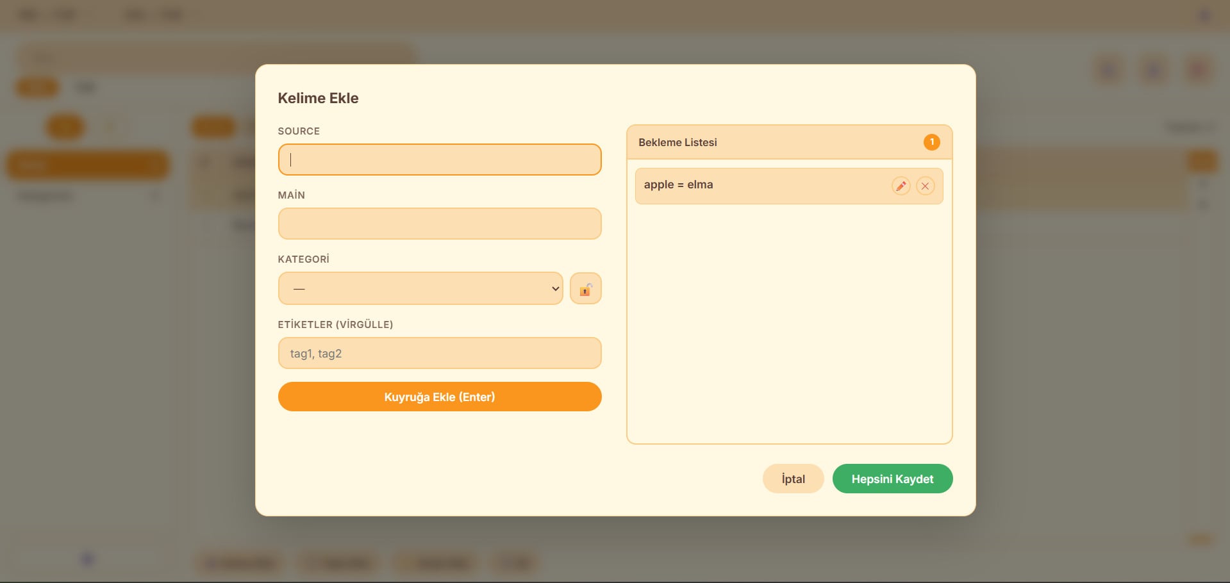Click the '—' placeholder value in Kategori
Viewport: 1230px width, 583px height.
[299, 289]
